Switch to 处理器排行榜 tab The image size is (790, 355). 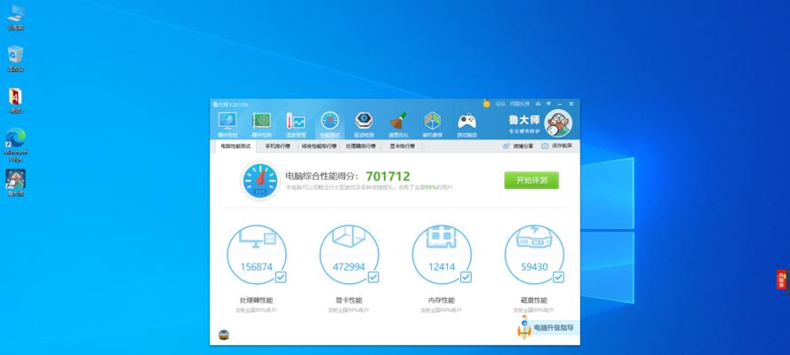[x=361, y=146]
